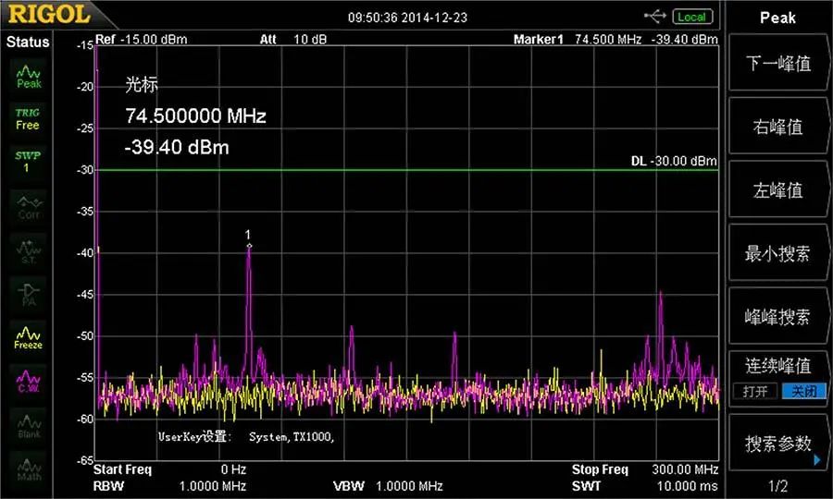Click the TRIG Free status icon

click(x=28, y=119)
